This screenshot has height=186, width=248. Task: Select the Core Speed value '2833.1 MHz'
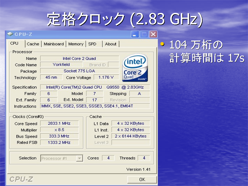59,123
